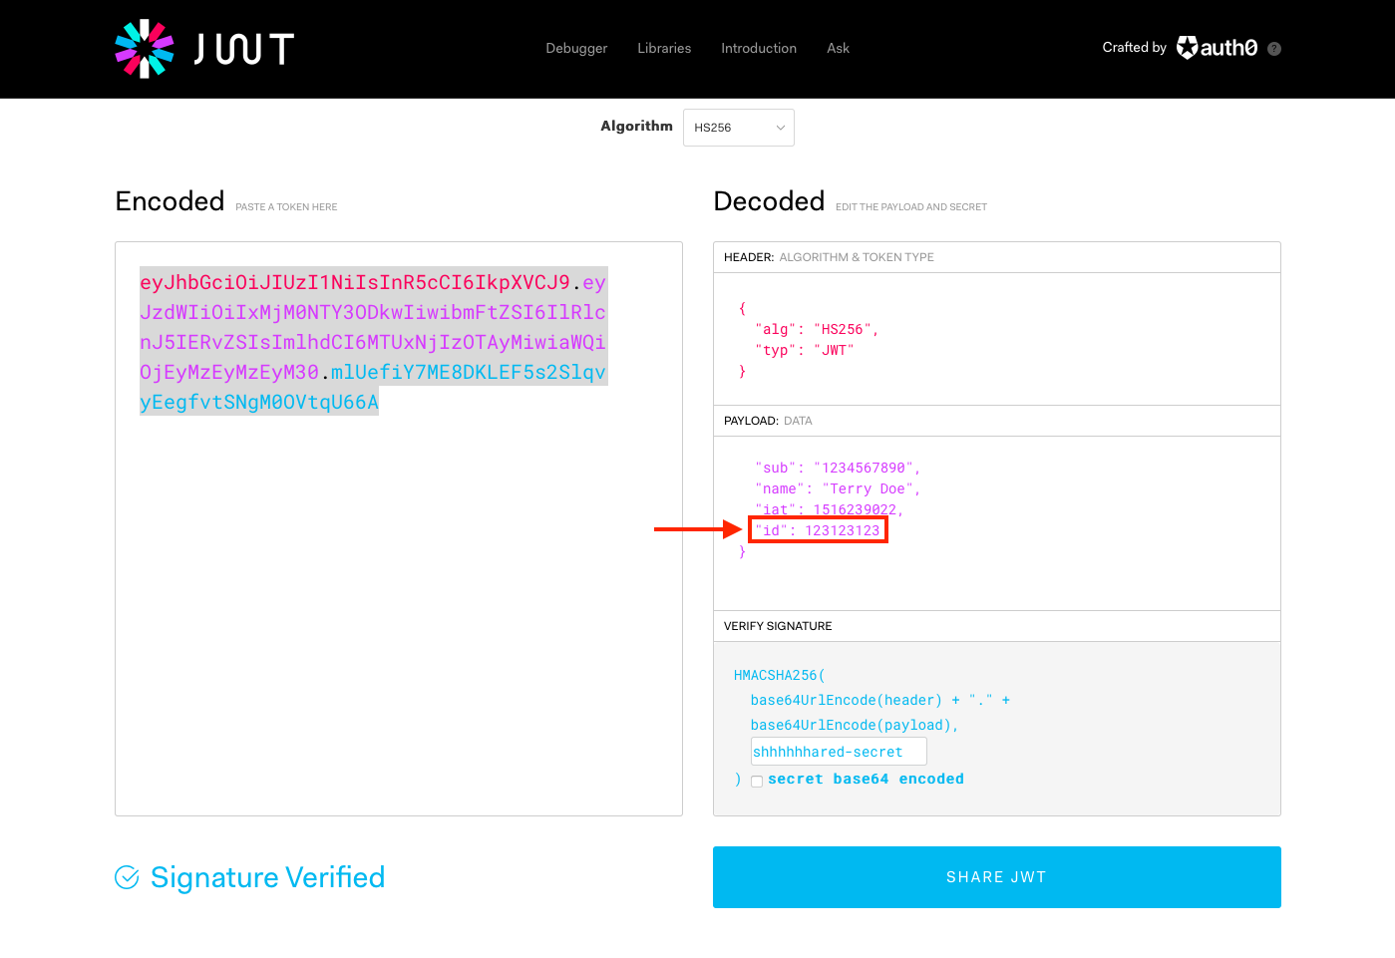Click the Signature Verified checkmark icon
The width and height of the screenshot is (1395, 958).
(x=127, y=877)
